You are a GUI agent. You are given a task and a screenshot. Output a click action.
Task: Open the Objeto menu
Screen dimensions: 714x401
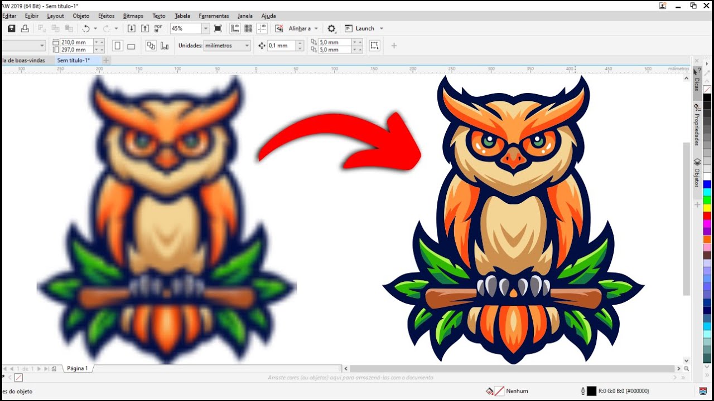81,16
